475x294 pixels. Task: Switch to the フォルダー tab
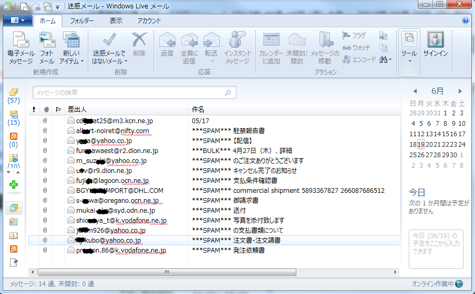click(x=82, y=21)
